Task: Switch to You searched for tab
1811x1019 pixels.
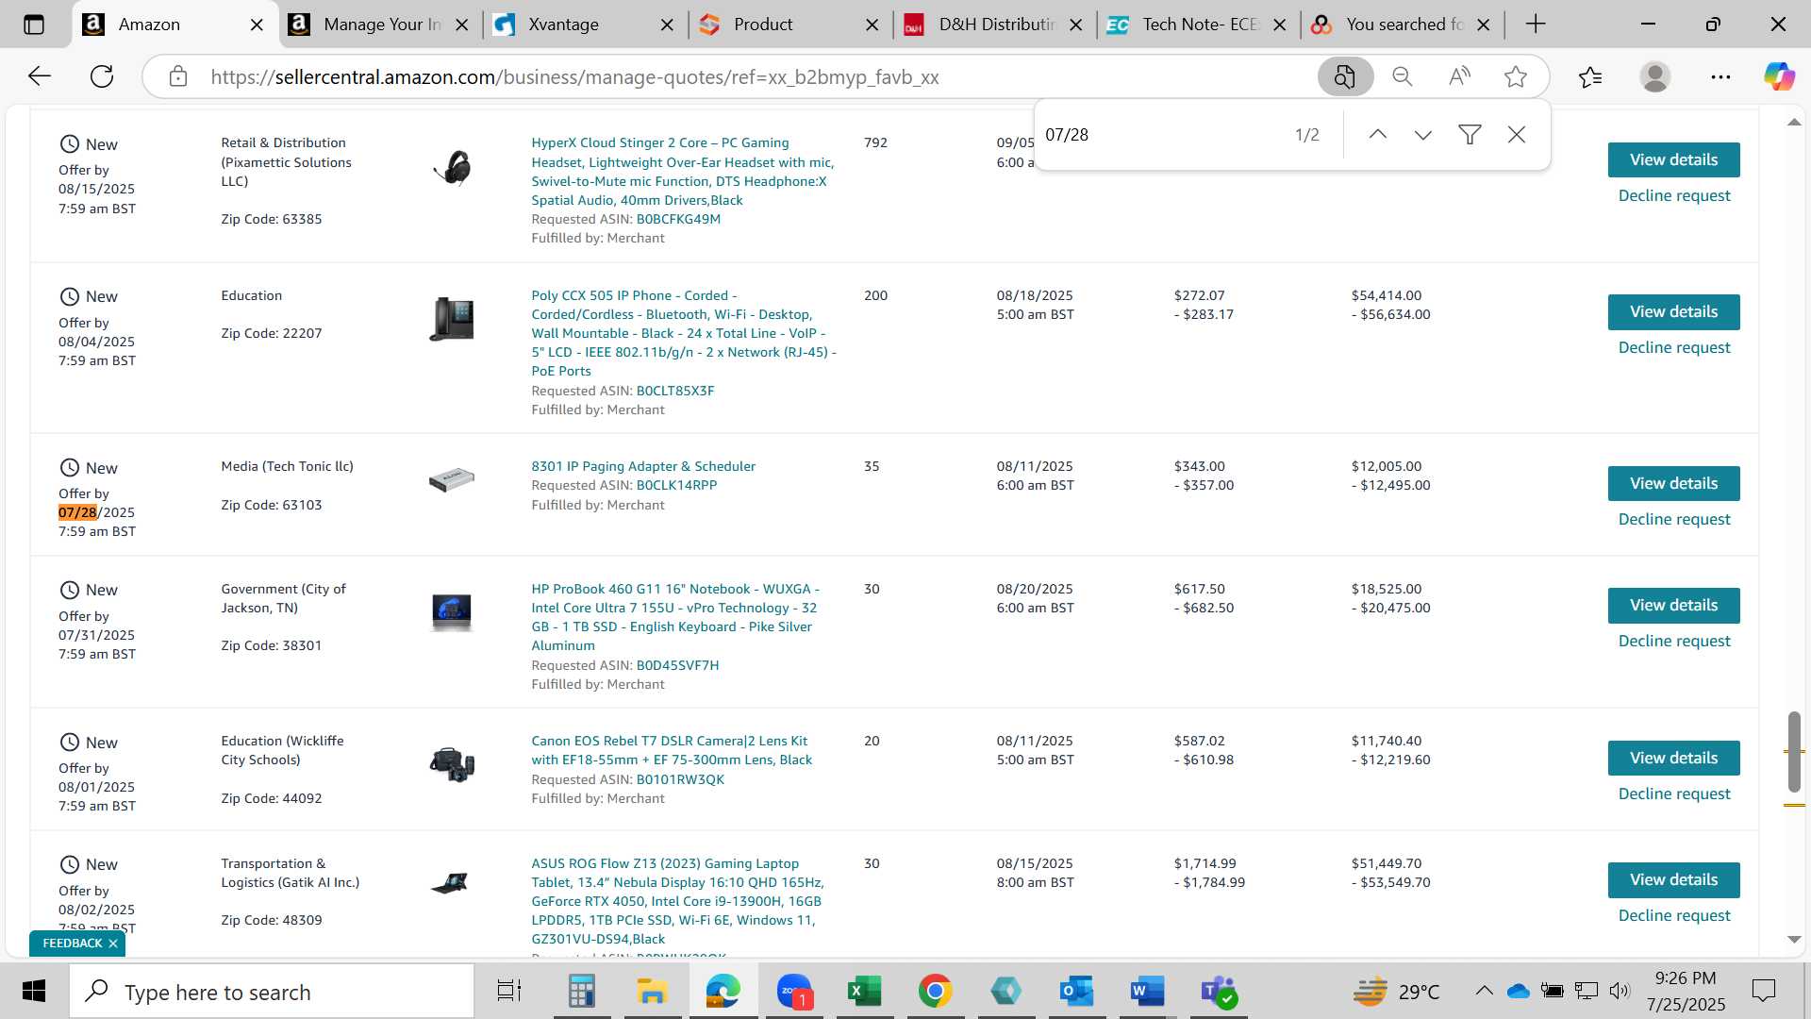Action: click(x=1404, y=25)
